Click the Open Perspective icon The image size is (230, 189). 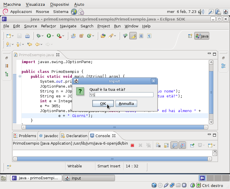[190, 36]
